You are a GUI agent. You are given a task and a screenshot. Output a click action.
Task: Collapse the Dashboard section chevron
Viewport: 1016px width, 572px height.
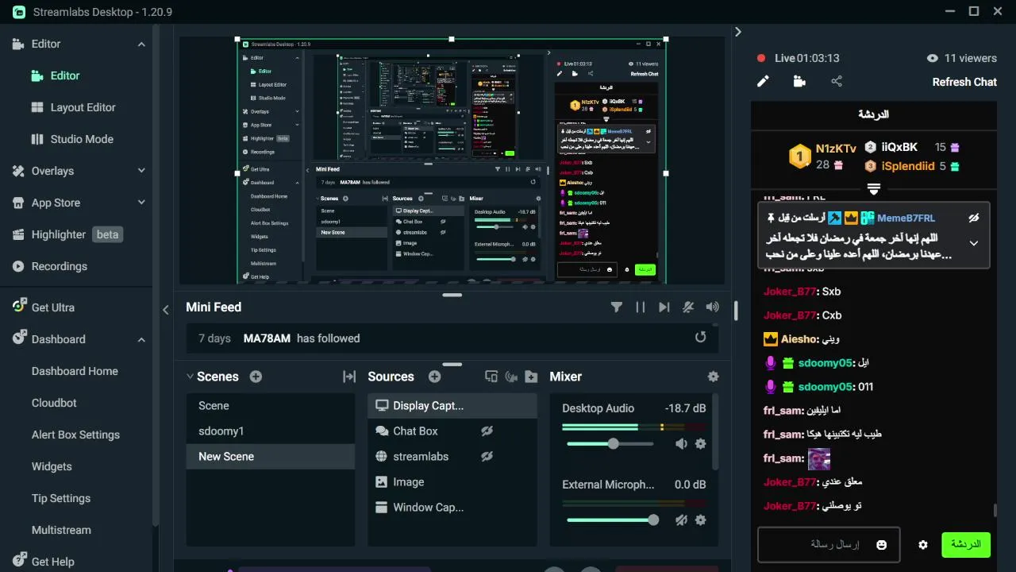(141, 339)
